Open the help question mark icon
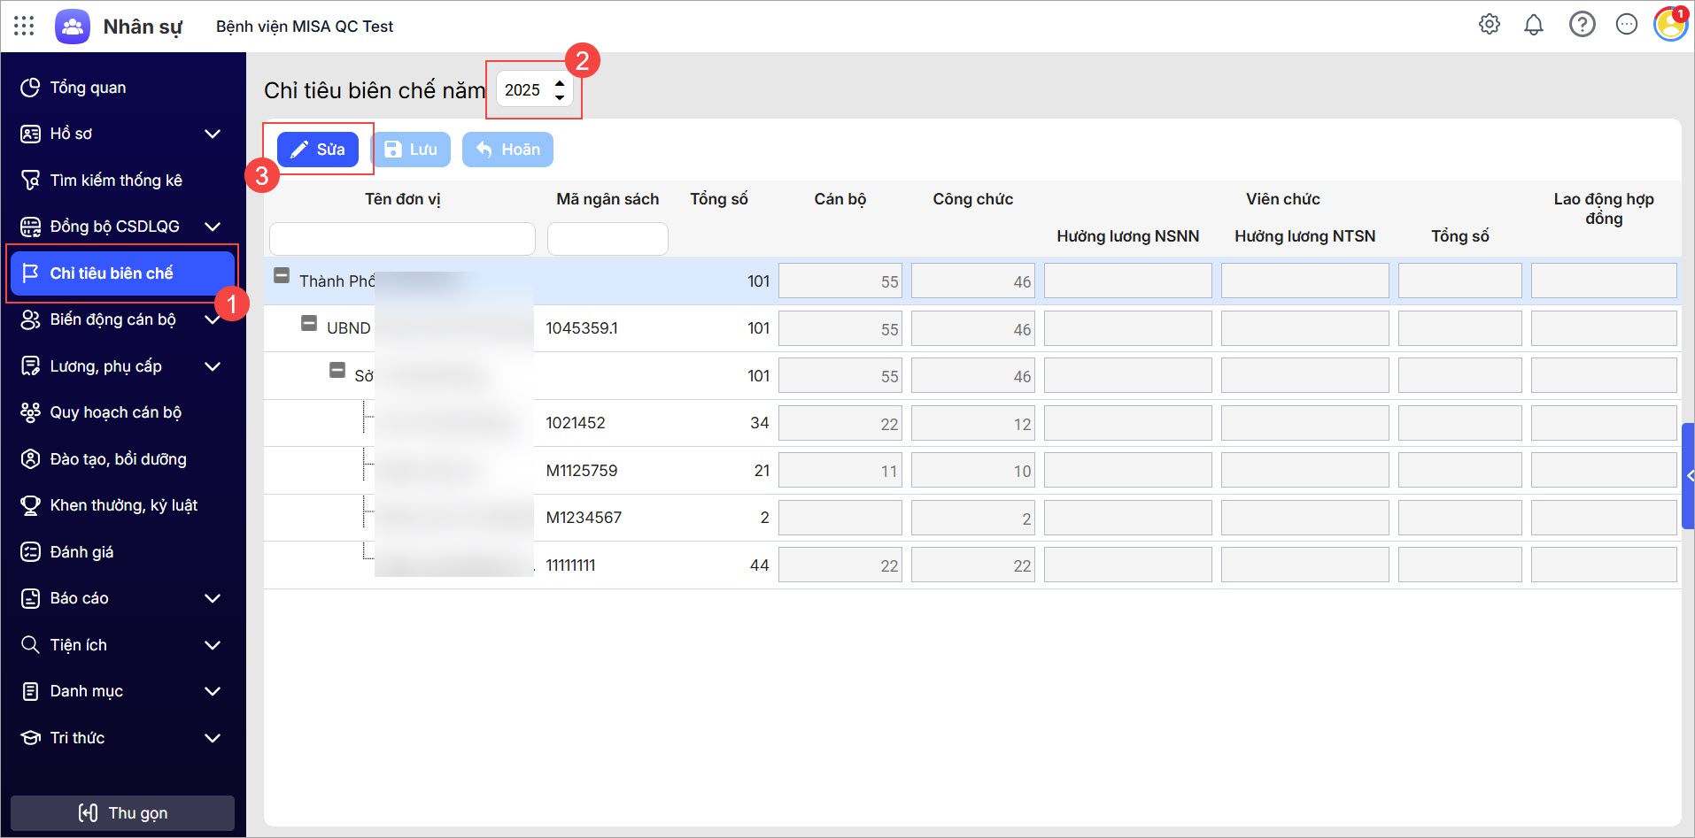The width and height of the screenshot is (1695, 838). point(1582,25)
